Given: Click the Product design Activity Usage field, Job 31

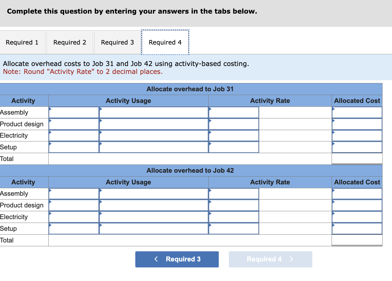Looking at the screenshot, I should (x=153, y=124).
